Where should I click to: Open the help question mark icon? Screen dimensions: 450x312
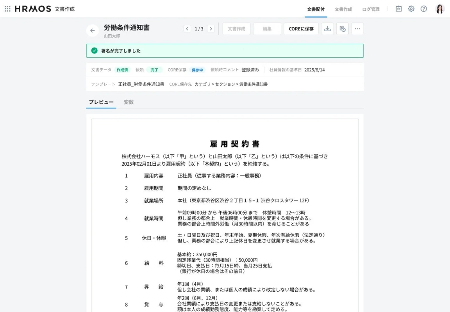click(424, 9)
